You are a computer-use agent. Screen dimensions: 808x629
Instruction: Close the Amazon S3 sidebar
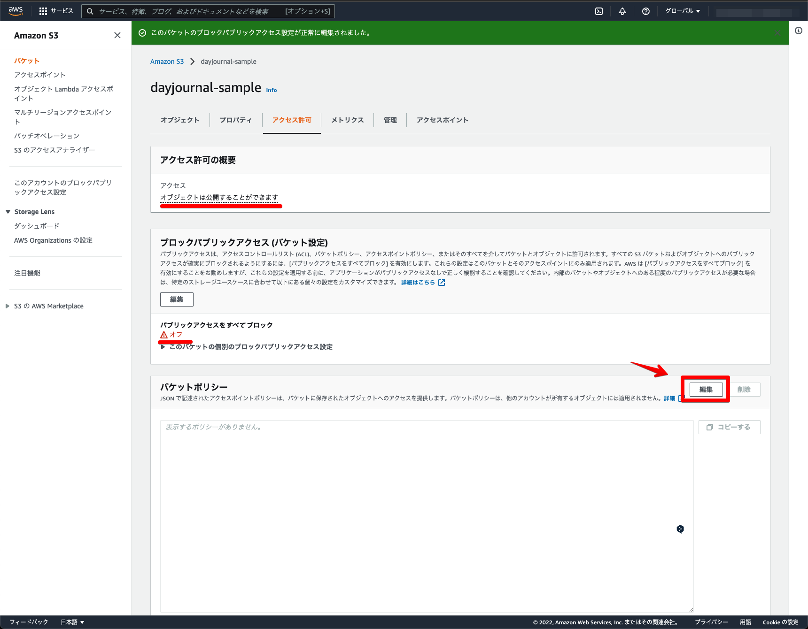(x=117, y=35)
